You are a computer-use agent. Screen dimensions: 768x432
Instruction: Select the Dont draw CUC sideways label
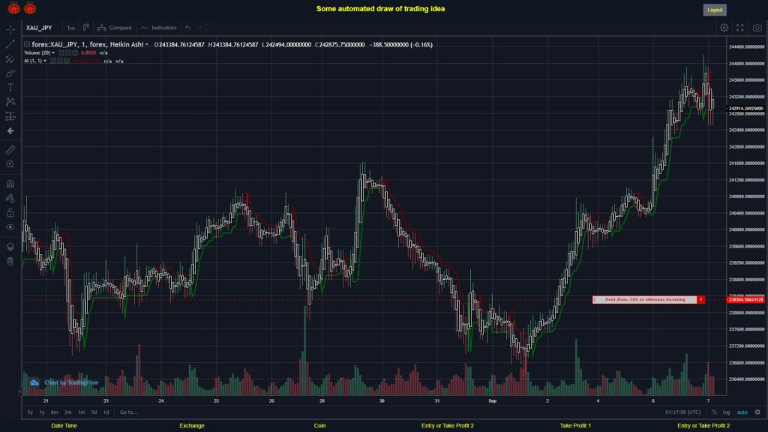[x=645, y=299]
